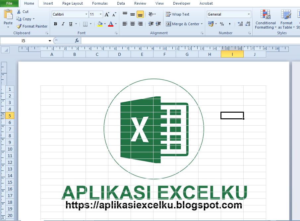300x221 pixels.
Task: Toggle Wrap Text
Action: pos(177,14)
